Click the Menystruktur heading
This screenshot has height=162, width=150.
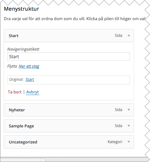tap(21, 9)
